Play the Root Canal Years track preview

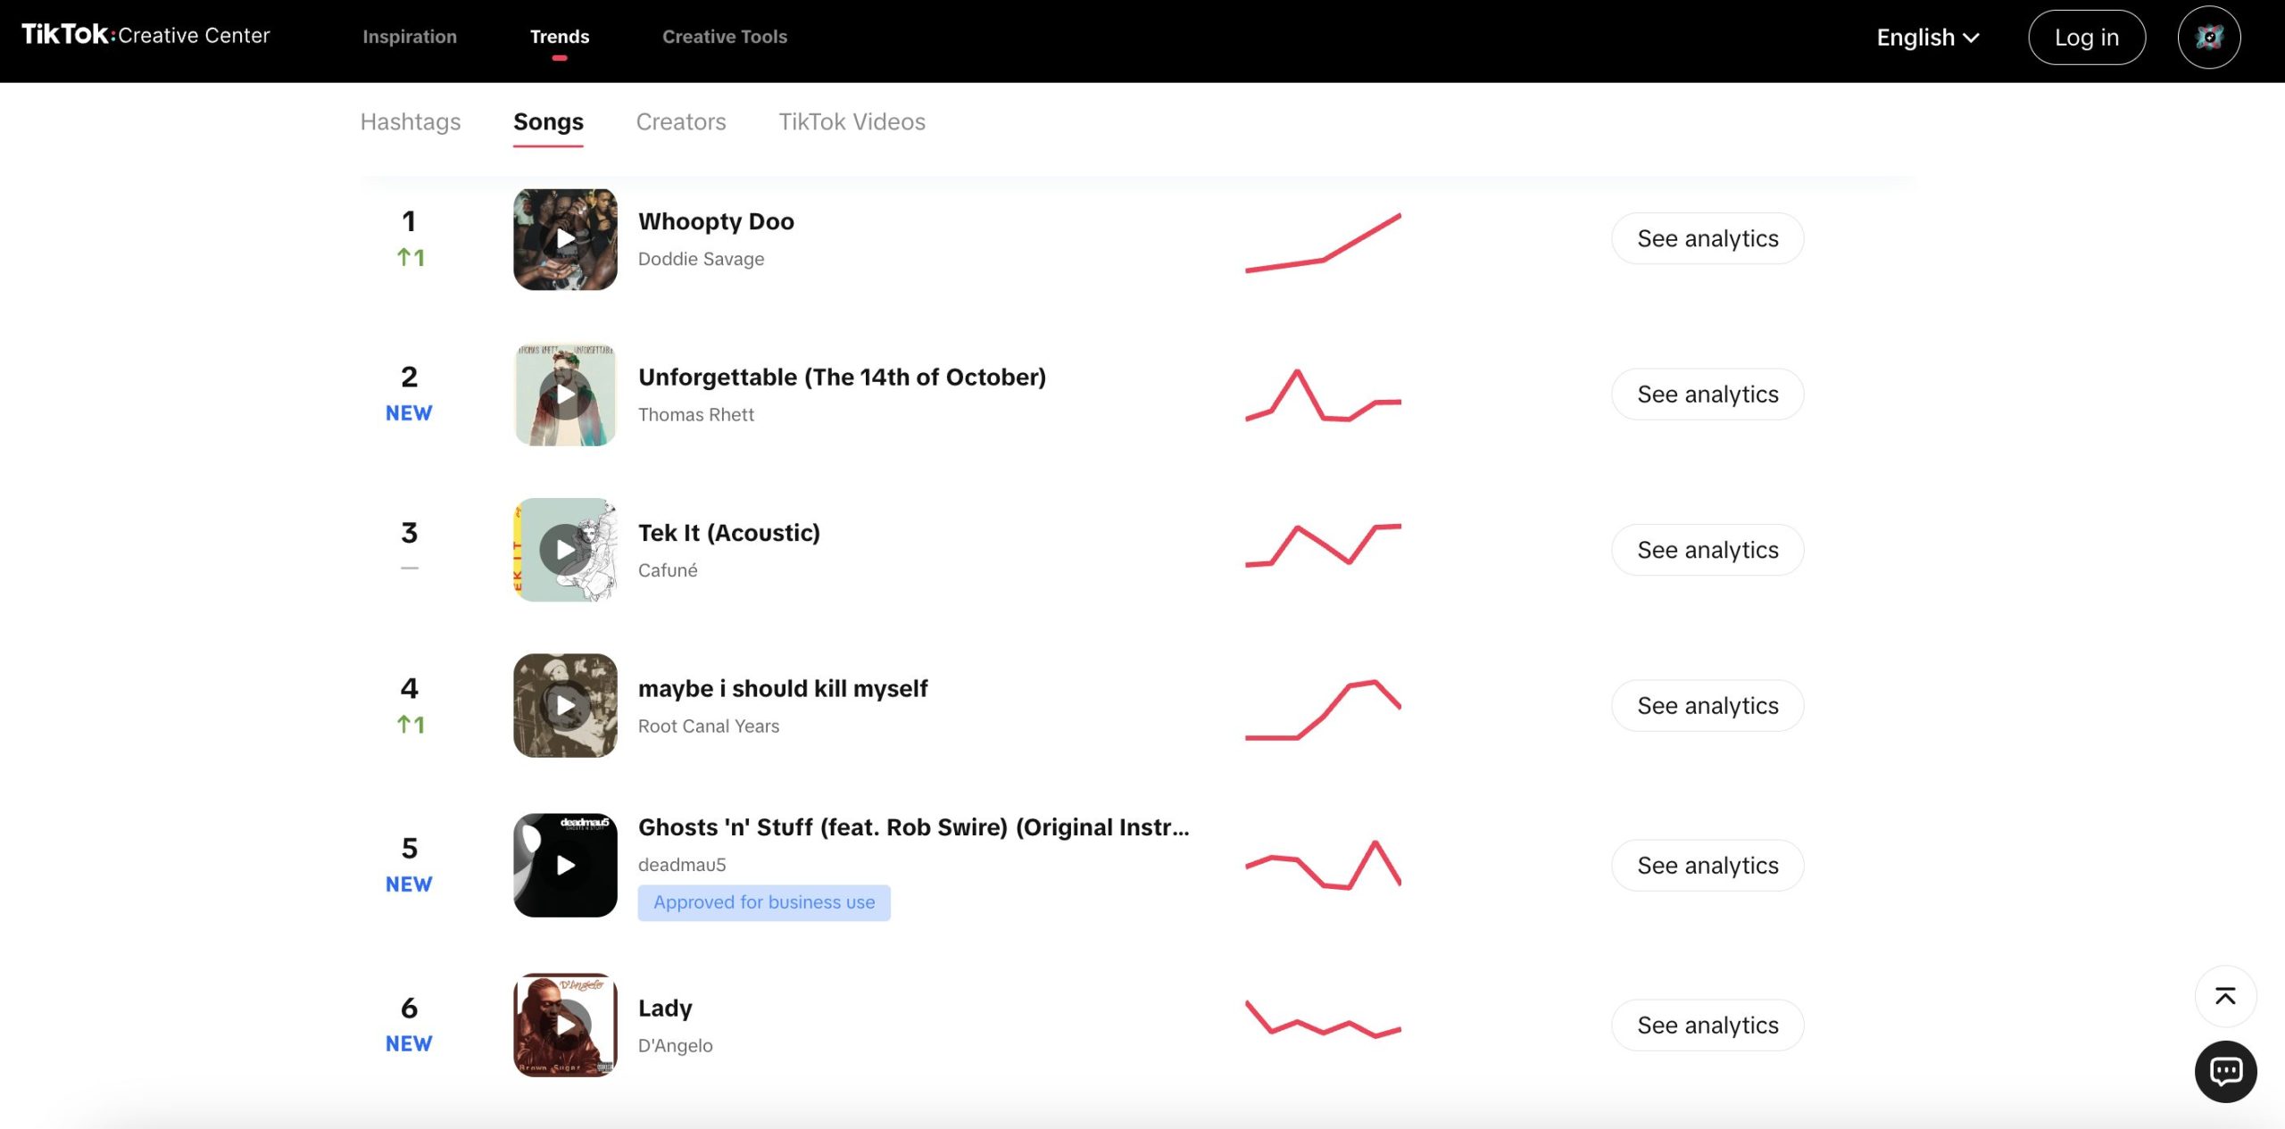(565, 706)
